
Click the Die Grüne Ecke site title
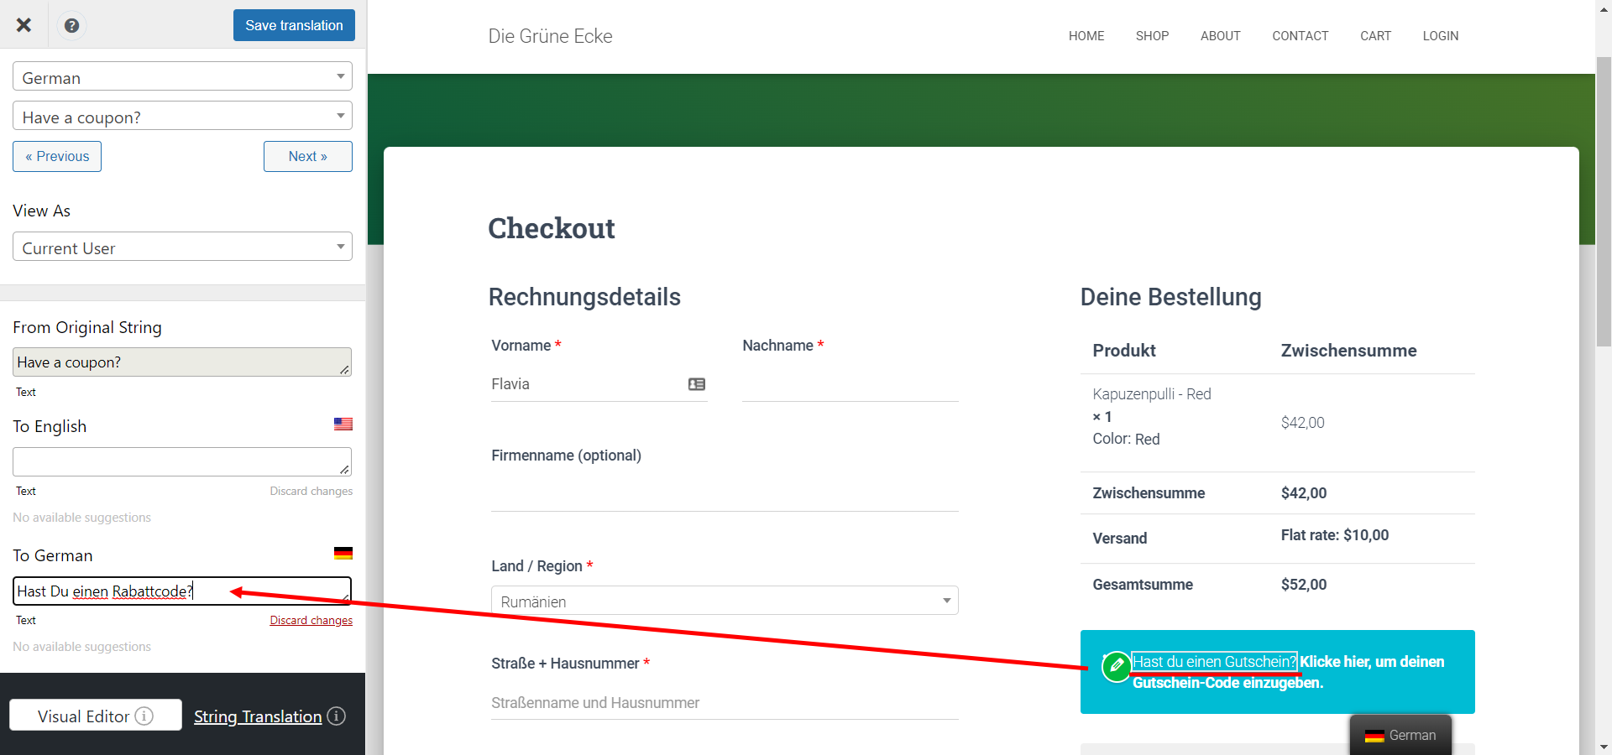551,36
